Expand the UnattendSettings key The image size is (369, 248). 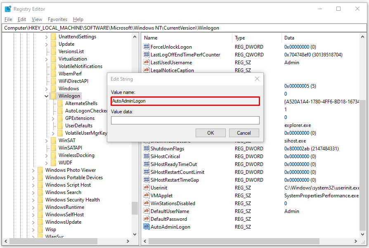click(x=46, y=37)
